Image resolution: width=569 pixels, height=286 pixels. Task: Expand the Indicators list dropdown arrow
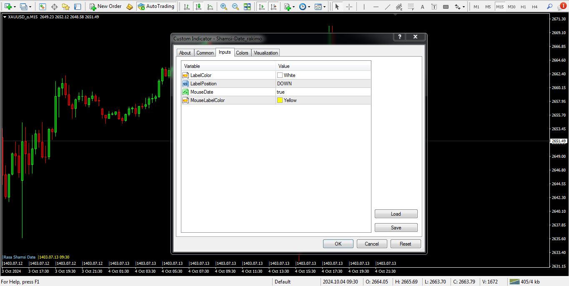pyautogui.click(x=294, y=7)
